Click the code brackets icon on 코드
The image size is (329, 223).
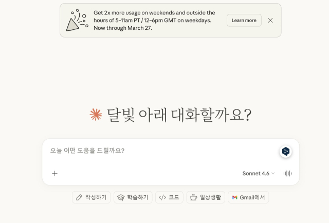(x=162, y=197)
